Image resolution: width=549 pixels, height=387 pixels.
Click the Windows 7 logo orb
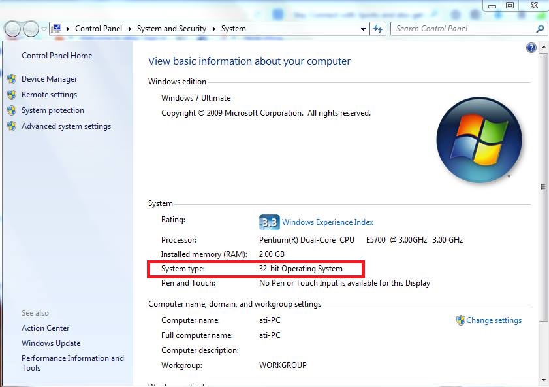tap(479, 140)
